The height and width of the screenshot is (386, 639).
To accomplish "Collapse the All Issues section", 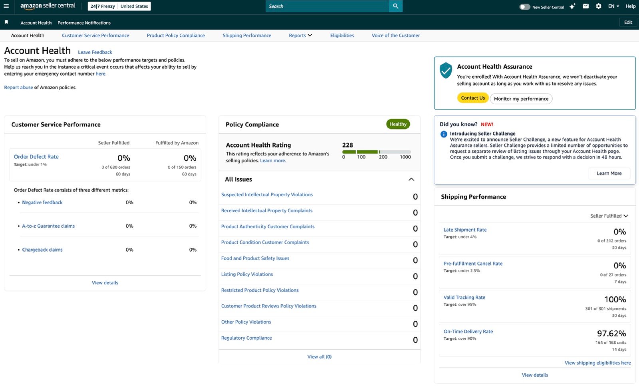I will click(411, 179).
